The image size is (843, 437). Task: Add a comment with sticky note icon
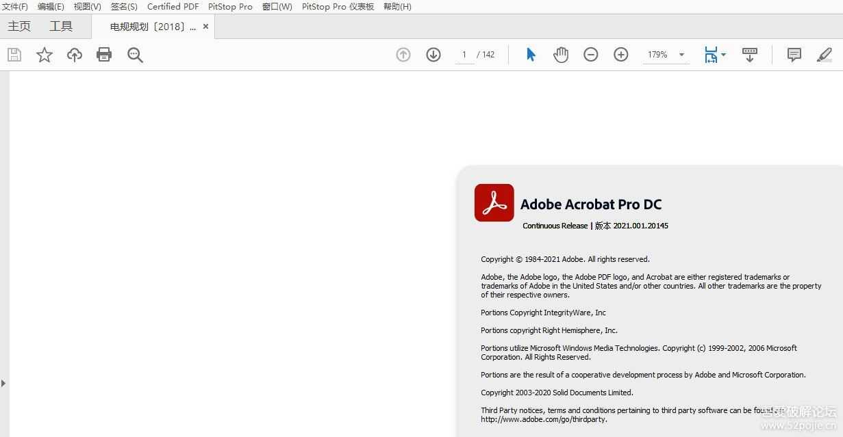click(794, 55)
